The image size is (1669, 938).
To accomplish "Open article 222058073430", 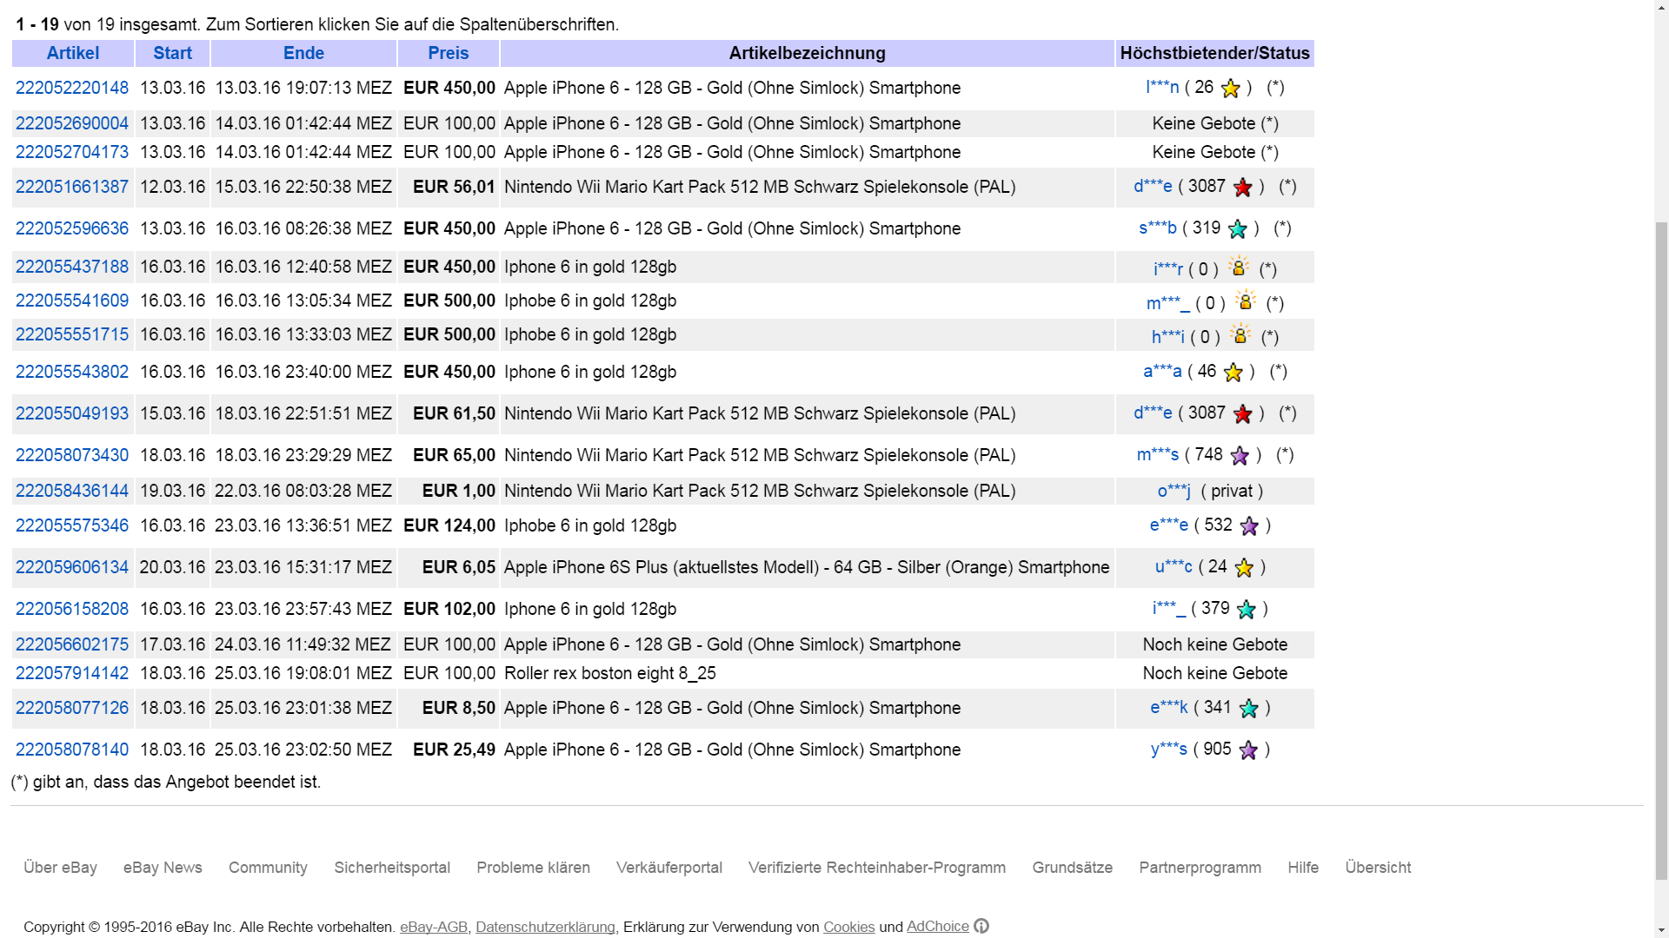I will click(72, 455).
